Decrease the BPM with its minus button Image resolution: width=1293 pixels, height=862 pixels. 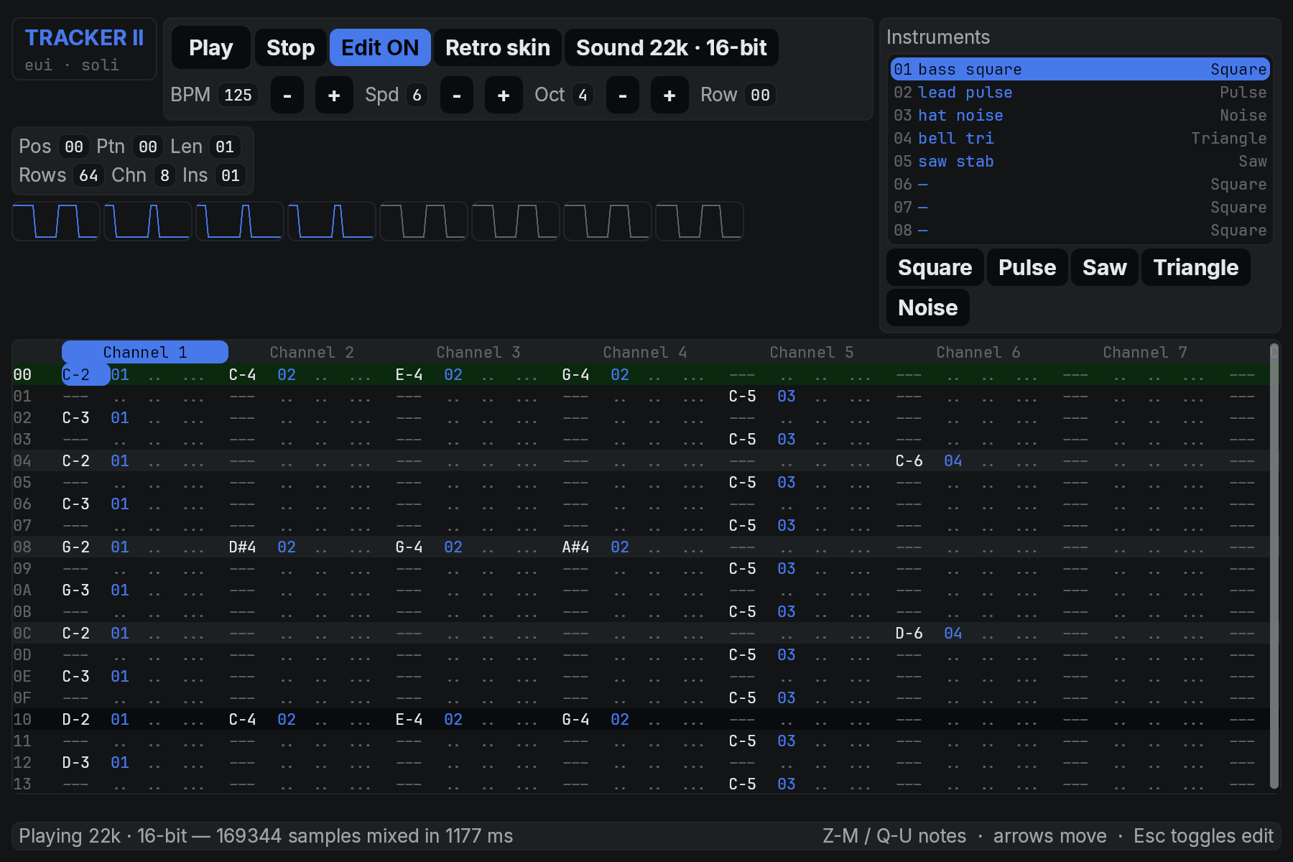287,95
